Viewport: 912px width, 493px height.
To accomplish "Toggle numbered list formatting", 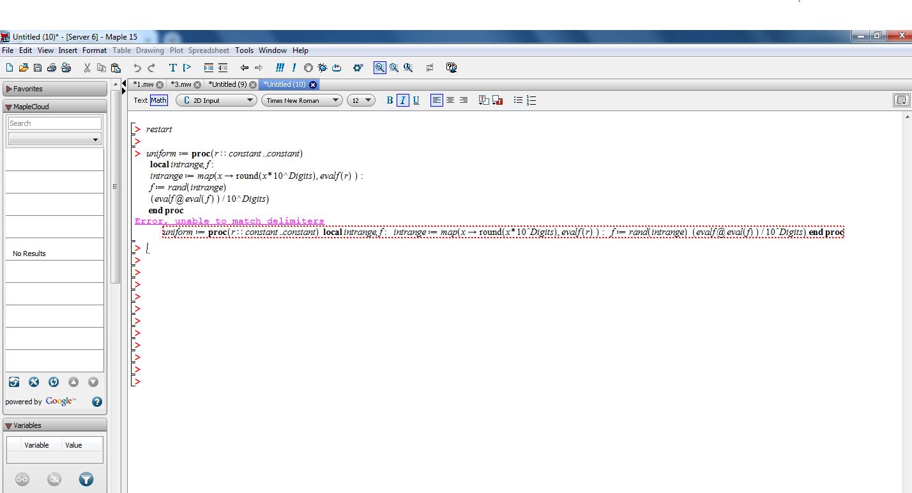I will [531, 100].
